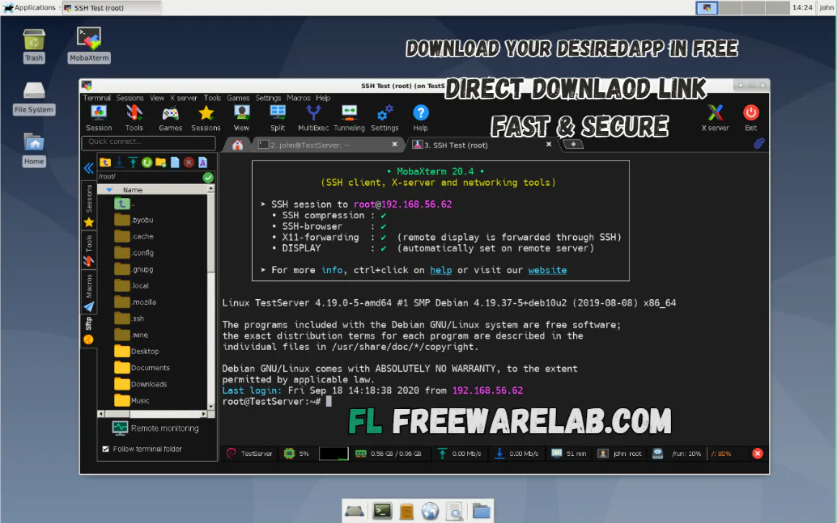837x523 pixels.
Task: Collapse the left sidebar with the double chevron
Action: point(88,168)
